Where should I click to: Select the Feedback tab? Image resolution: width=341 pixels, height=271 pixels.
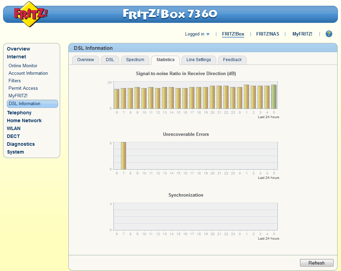click(232, 60)
